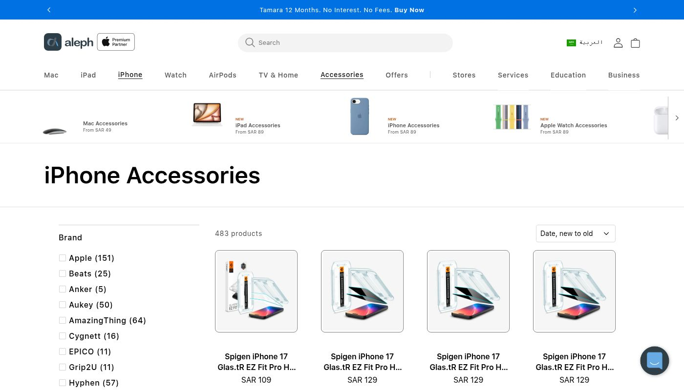Click the Saudi flag region icon
This screenshot has height=390, width=684.
point(571,43)
